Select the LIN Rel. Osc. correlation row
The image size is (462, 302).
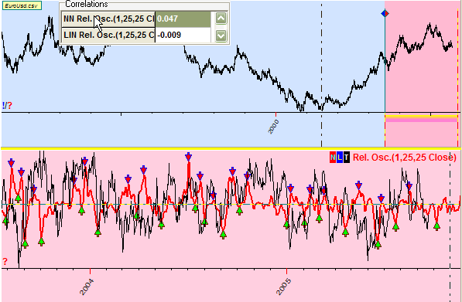[136, 36]
